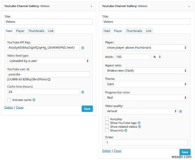195x160 pixels.
Task: Click Close link in right widget
Action: pyautogui.click(x=118, y=151)
